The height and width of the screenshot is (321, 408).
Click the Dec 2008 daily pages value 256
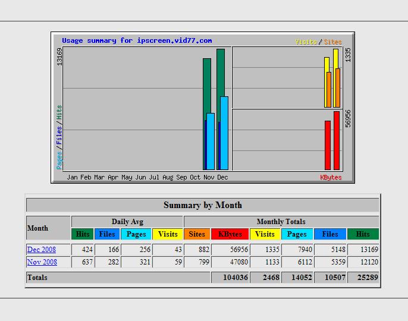tap(145, 250)
